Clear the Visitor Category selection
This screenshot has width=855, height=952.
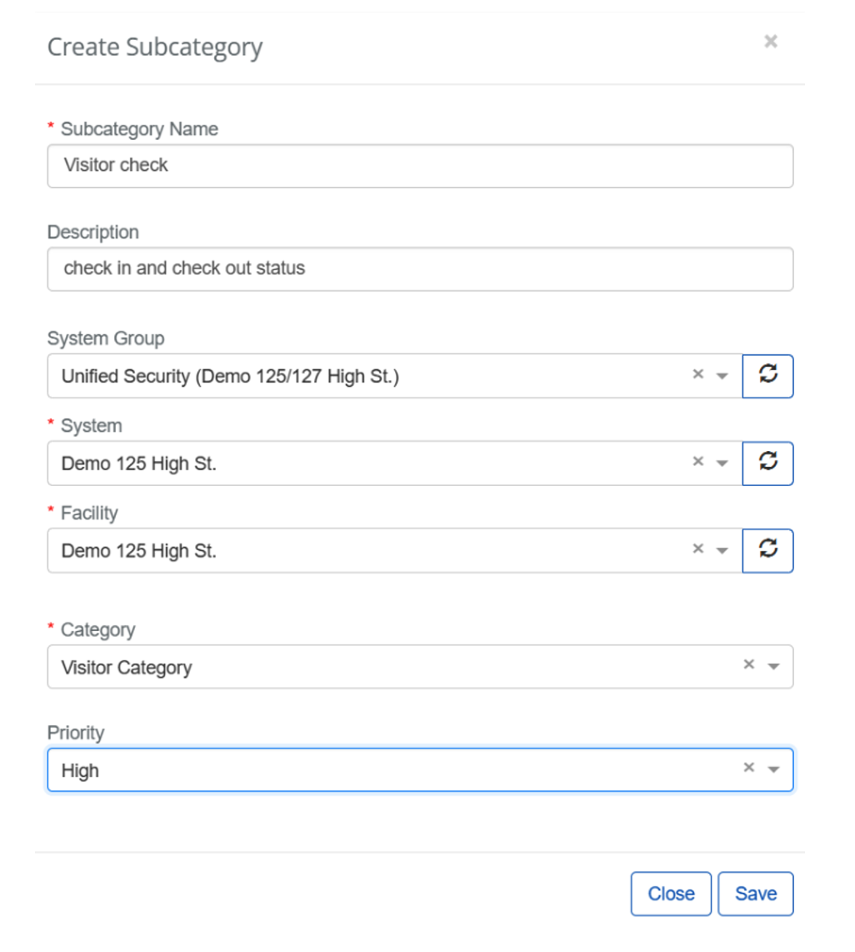click(748, 665)
